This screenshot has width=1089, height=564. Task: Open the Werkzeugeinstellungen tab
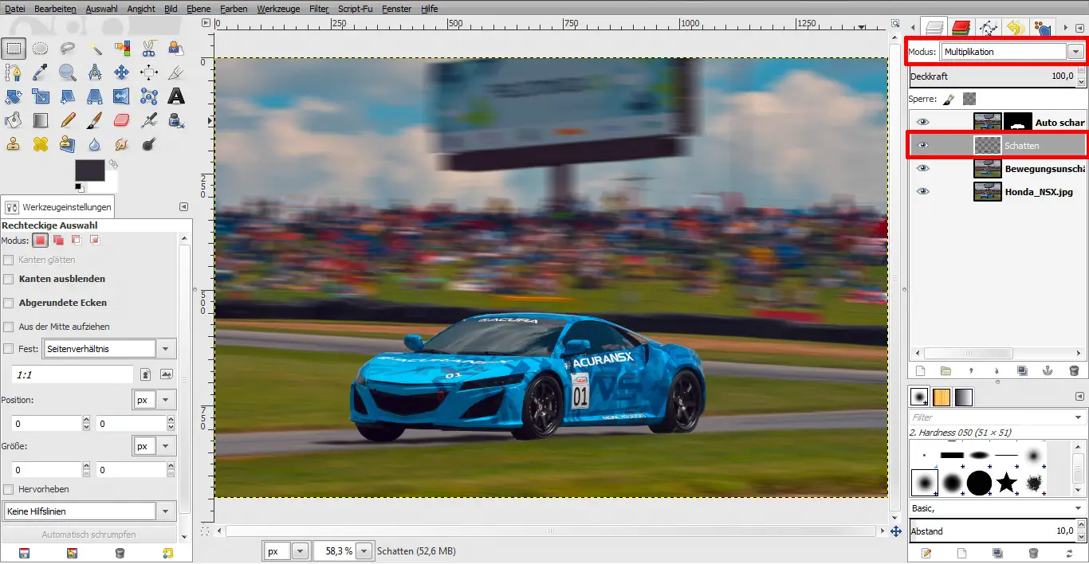[x=59, y=207]
